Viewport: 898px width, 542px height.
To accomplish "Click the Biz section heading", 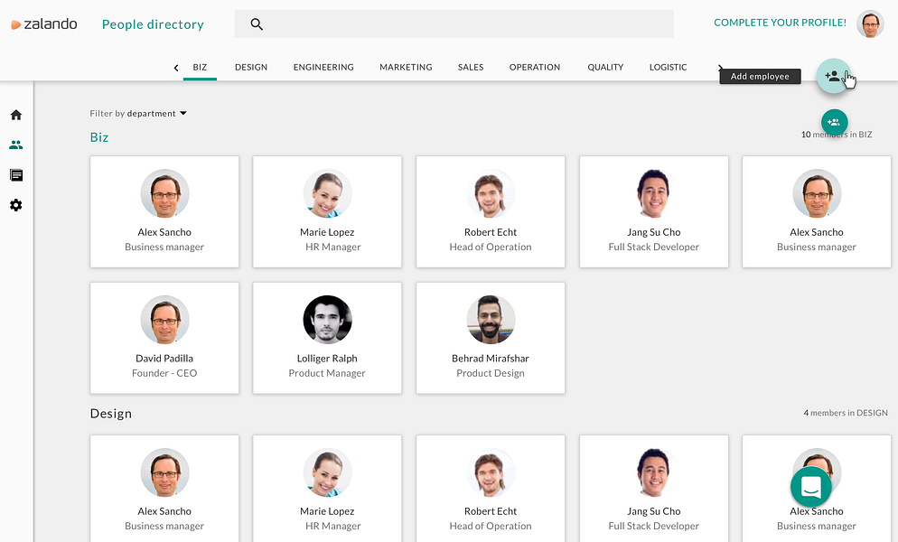I will 99,137.
